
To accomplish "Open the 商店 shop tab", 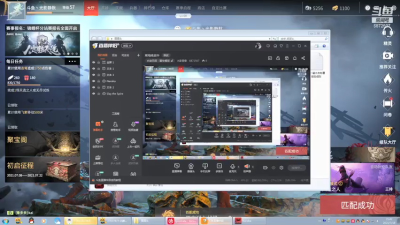I will click(x=201, y=8).
